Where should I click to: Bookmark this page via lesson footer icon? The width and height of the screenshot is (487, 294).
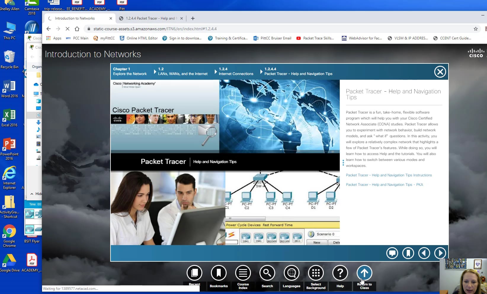[x=408, y=253]
